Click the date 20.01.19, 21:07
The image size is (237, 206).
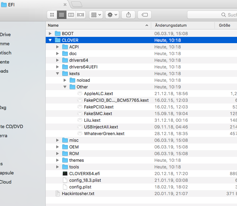pos(171,193)
